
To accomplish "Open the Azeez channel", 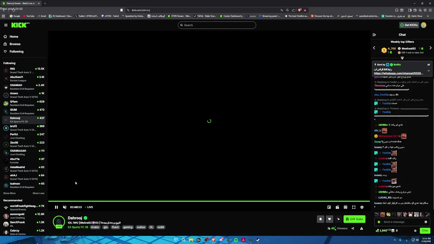I will tap(24, 95).
